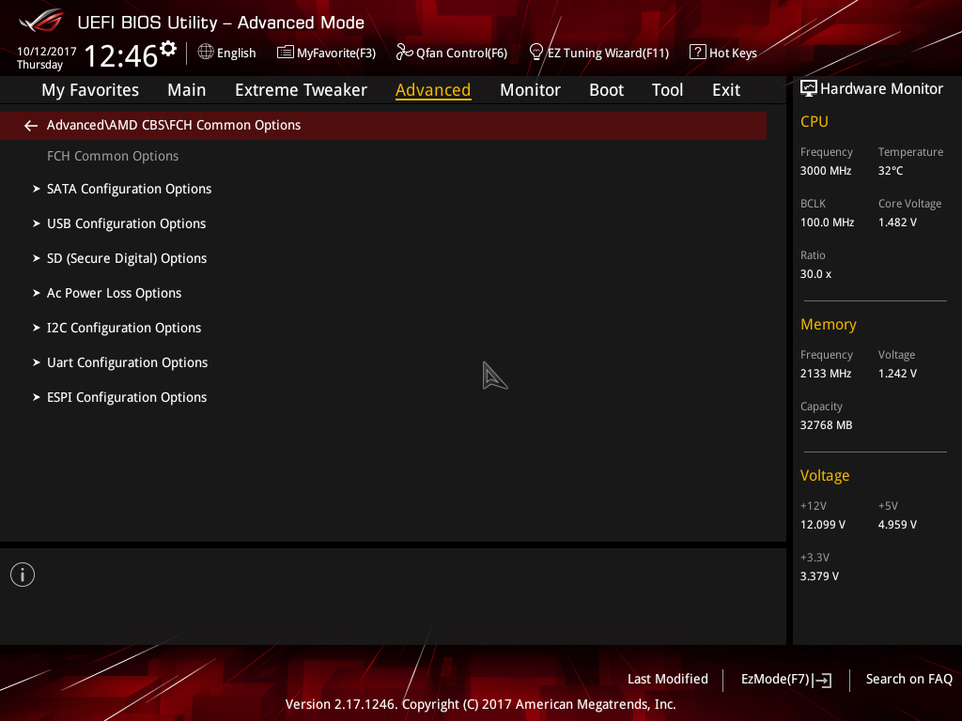The image size is (962, 721).
Task: Click Search on FAQ
Action: [909, 680]
